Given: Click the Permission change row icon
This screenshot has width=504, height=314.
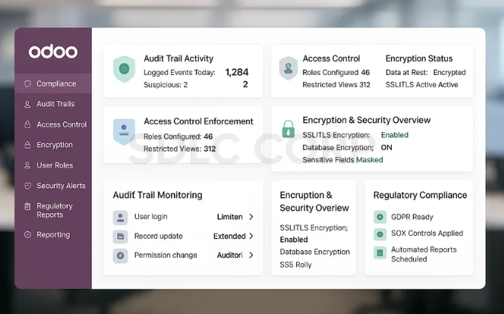Looking at the screenshot, I should (x=120, y=256).
